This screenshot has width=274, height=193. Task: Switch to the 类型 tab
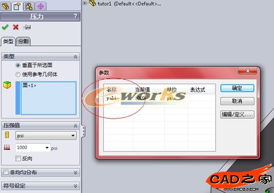point(8,42)
